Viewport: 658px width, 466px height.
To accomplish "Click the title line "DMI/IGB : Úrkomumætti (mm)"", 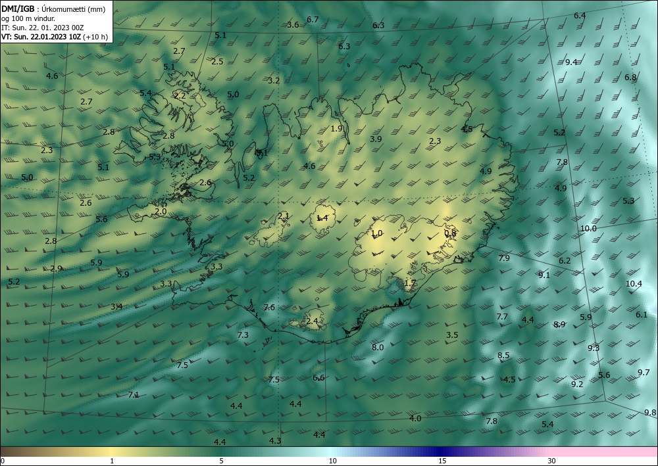I will 53,9.
